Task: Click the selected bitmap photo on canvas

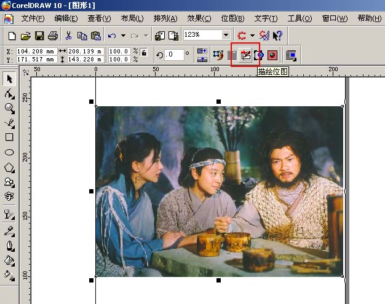Action: pos(220,192)
